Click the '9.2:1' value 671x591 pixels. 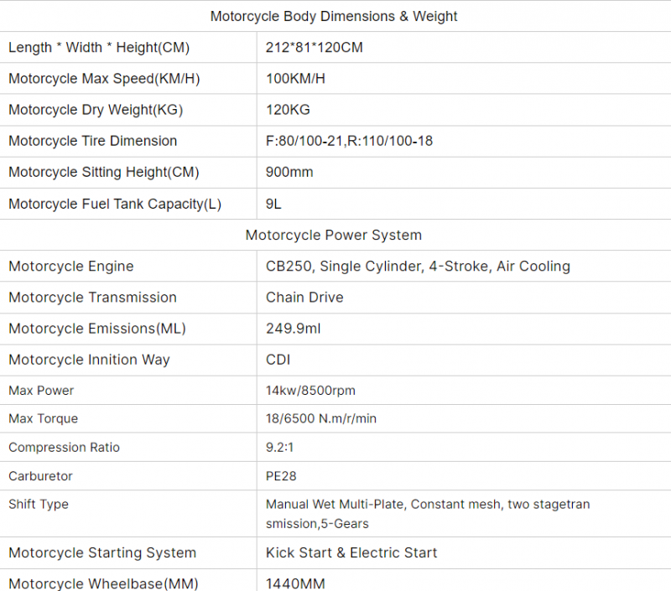pyautogui.click(x=279, y=448)
